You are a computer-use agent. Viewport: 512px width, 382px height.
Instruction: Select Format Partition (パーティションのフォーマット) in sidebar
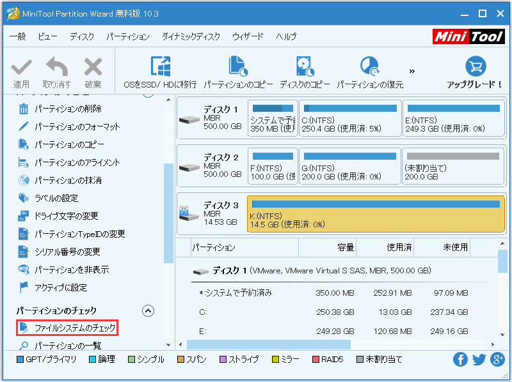[69, 126]
